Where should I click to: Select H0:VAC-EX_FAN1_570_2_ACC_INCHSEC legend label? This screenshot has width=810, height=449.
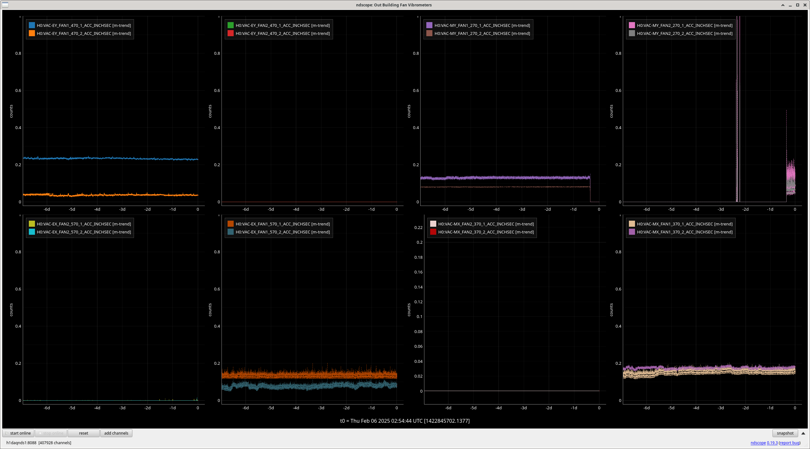click(x=283, y=232)
